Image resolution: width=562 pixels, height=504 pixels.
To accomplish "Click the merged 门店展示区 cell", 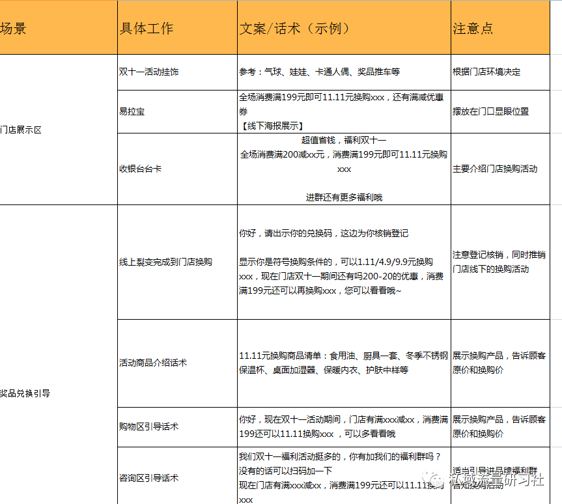I will pyautogui.click(x=59, y=130).
